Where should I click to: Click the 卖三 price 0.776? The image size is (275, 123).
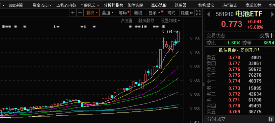click(x=234, y=69)
